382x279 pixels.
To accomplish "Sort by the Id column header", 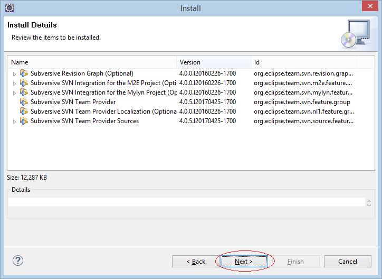I will tap(304, 62).
